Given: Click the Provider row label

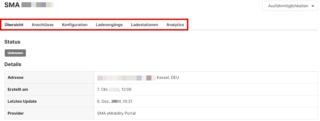Looking at the screenshot, I should click(x=16, y=113).
